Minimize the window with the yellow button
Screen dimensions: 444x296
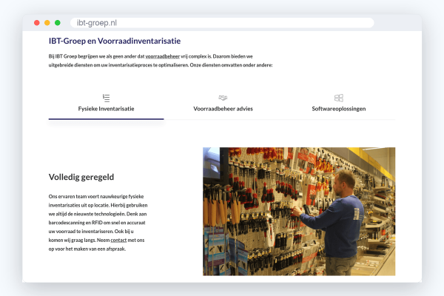tap(47, 23)
